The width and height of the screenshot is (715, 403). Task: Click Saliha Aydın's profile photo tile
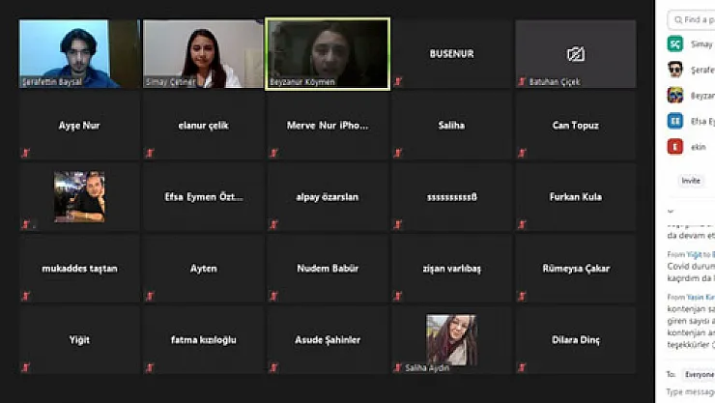[451, 339]
